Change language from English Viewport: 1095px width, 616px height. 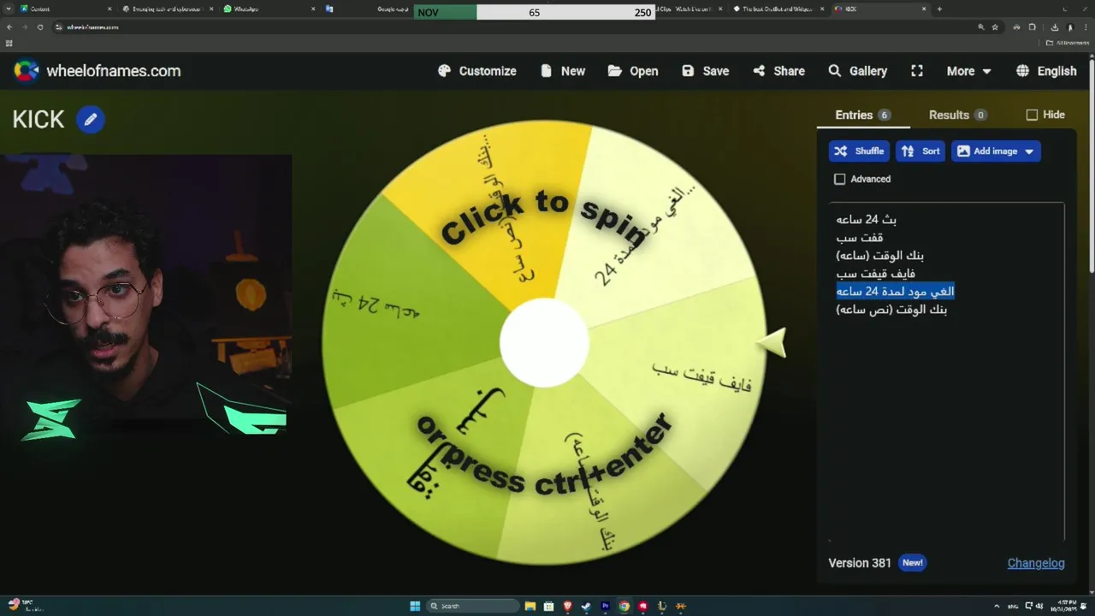1046,71
